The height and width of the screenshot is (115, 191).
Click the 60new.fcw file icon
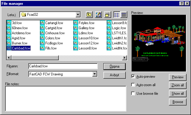click(x=9, y=28)
